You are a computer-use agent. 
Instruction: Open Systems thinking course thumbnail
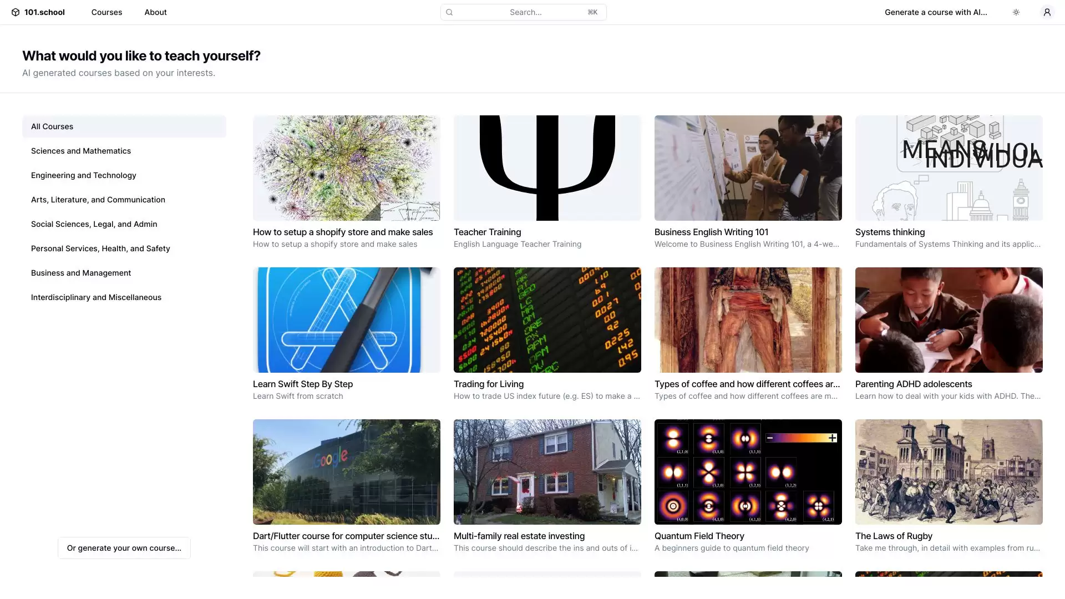coord(949,167)
